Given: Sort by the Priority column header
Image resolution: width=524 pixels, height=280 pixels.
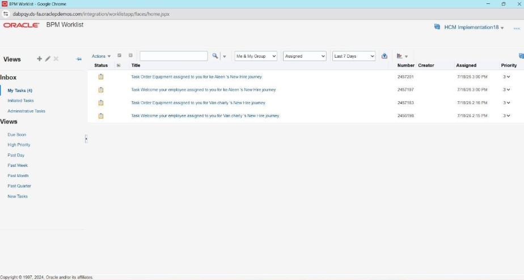Looking at the screenshot, I should coord(509,66).
